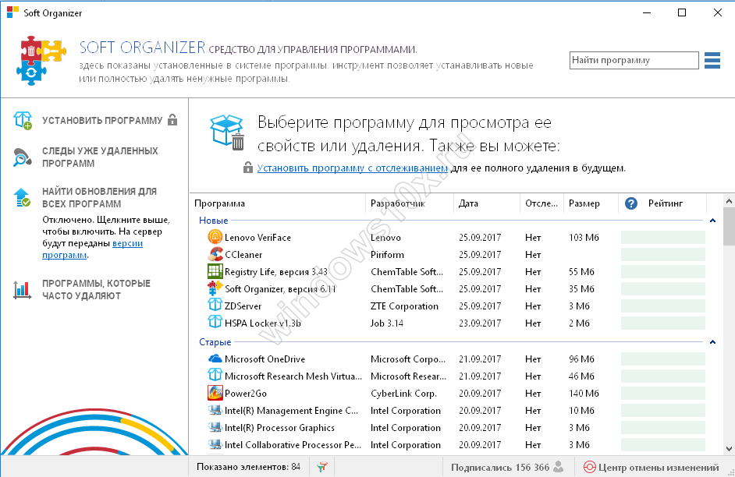Select Microsoft OneDrive in the list
735x477 pixels.
tap(265, 359)
